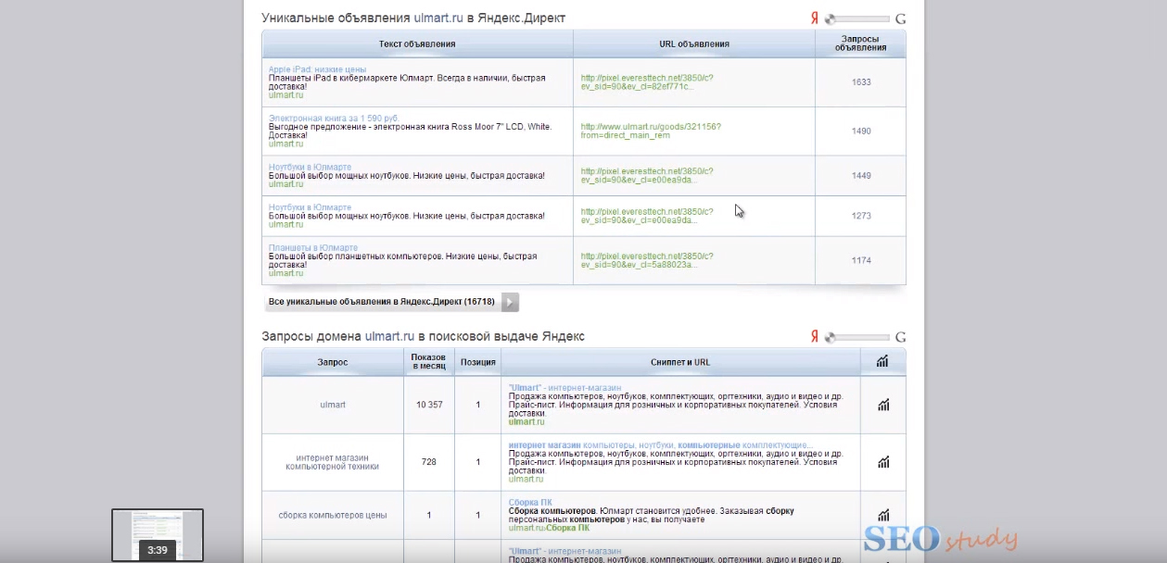Open the 'Электронная книга за 1 590 руб.' ad

(x=334, y=119)
